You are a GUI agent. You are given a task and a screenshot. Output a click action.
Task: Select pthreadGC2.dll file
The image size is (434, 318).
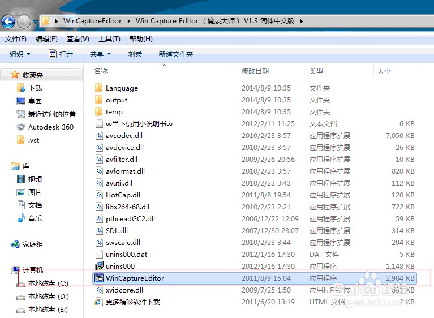coord(125,219)
